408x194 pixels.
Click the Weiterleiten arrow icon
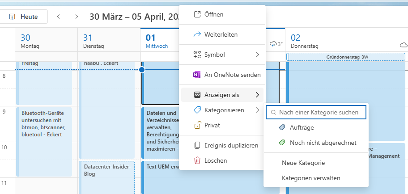coord(197,34)
